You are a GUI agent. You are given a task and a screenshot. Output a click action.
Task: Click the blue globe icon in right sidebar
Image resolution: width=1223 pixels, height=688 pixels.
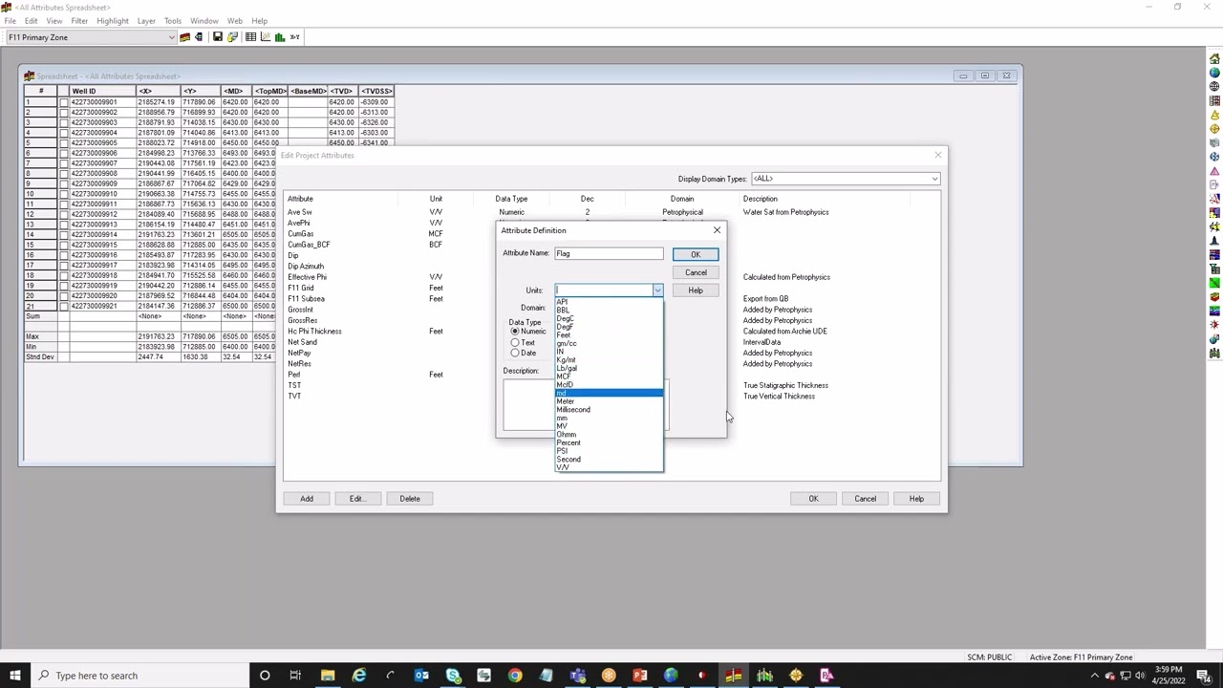[x=1214, y=73]
